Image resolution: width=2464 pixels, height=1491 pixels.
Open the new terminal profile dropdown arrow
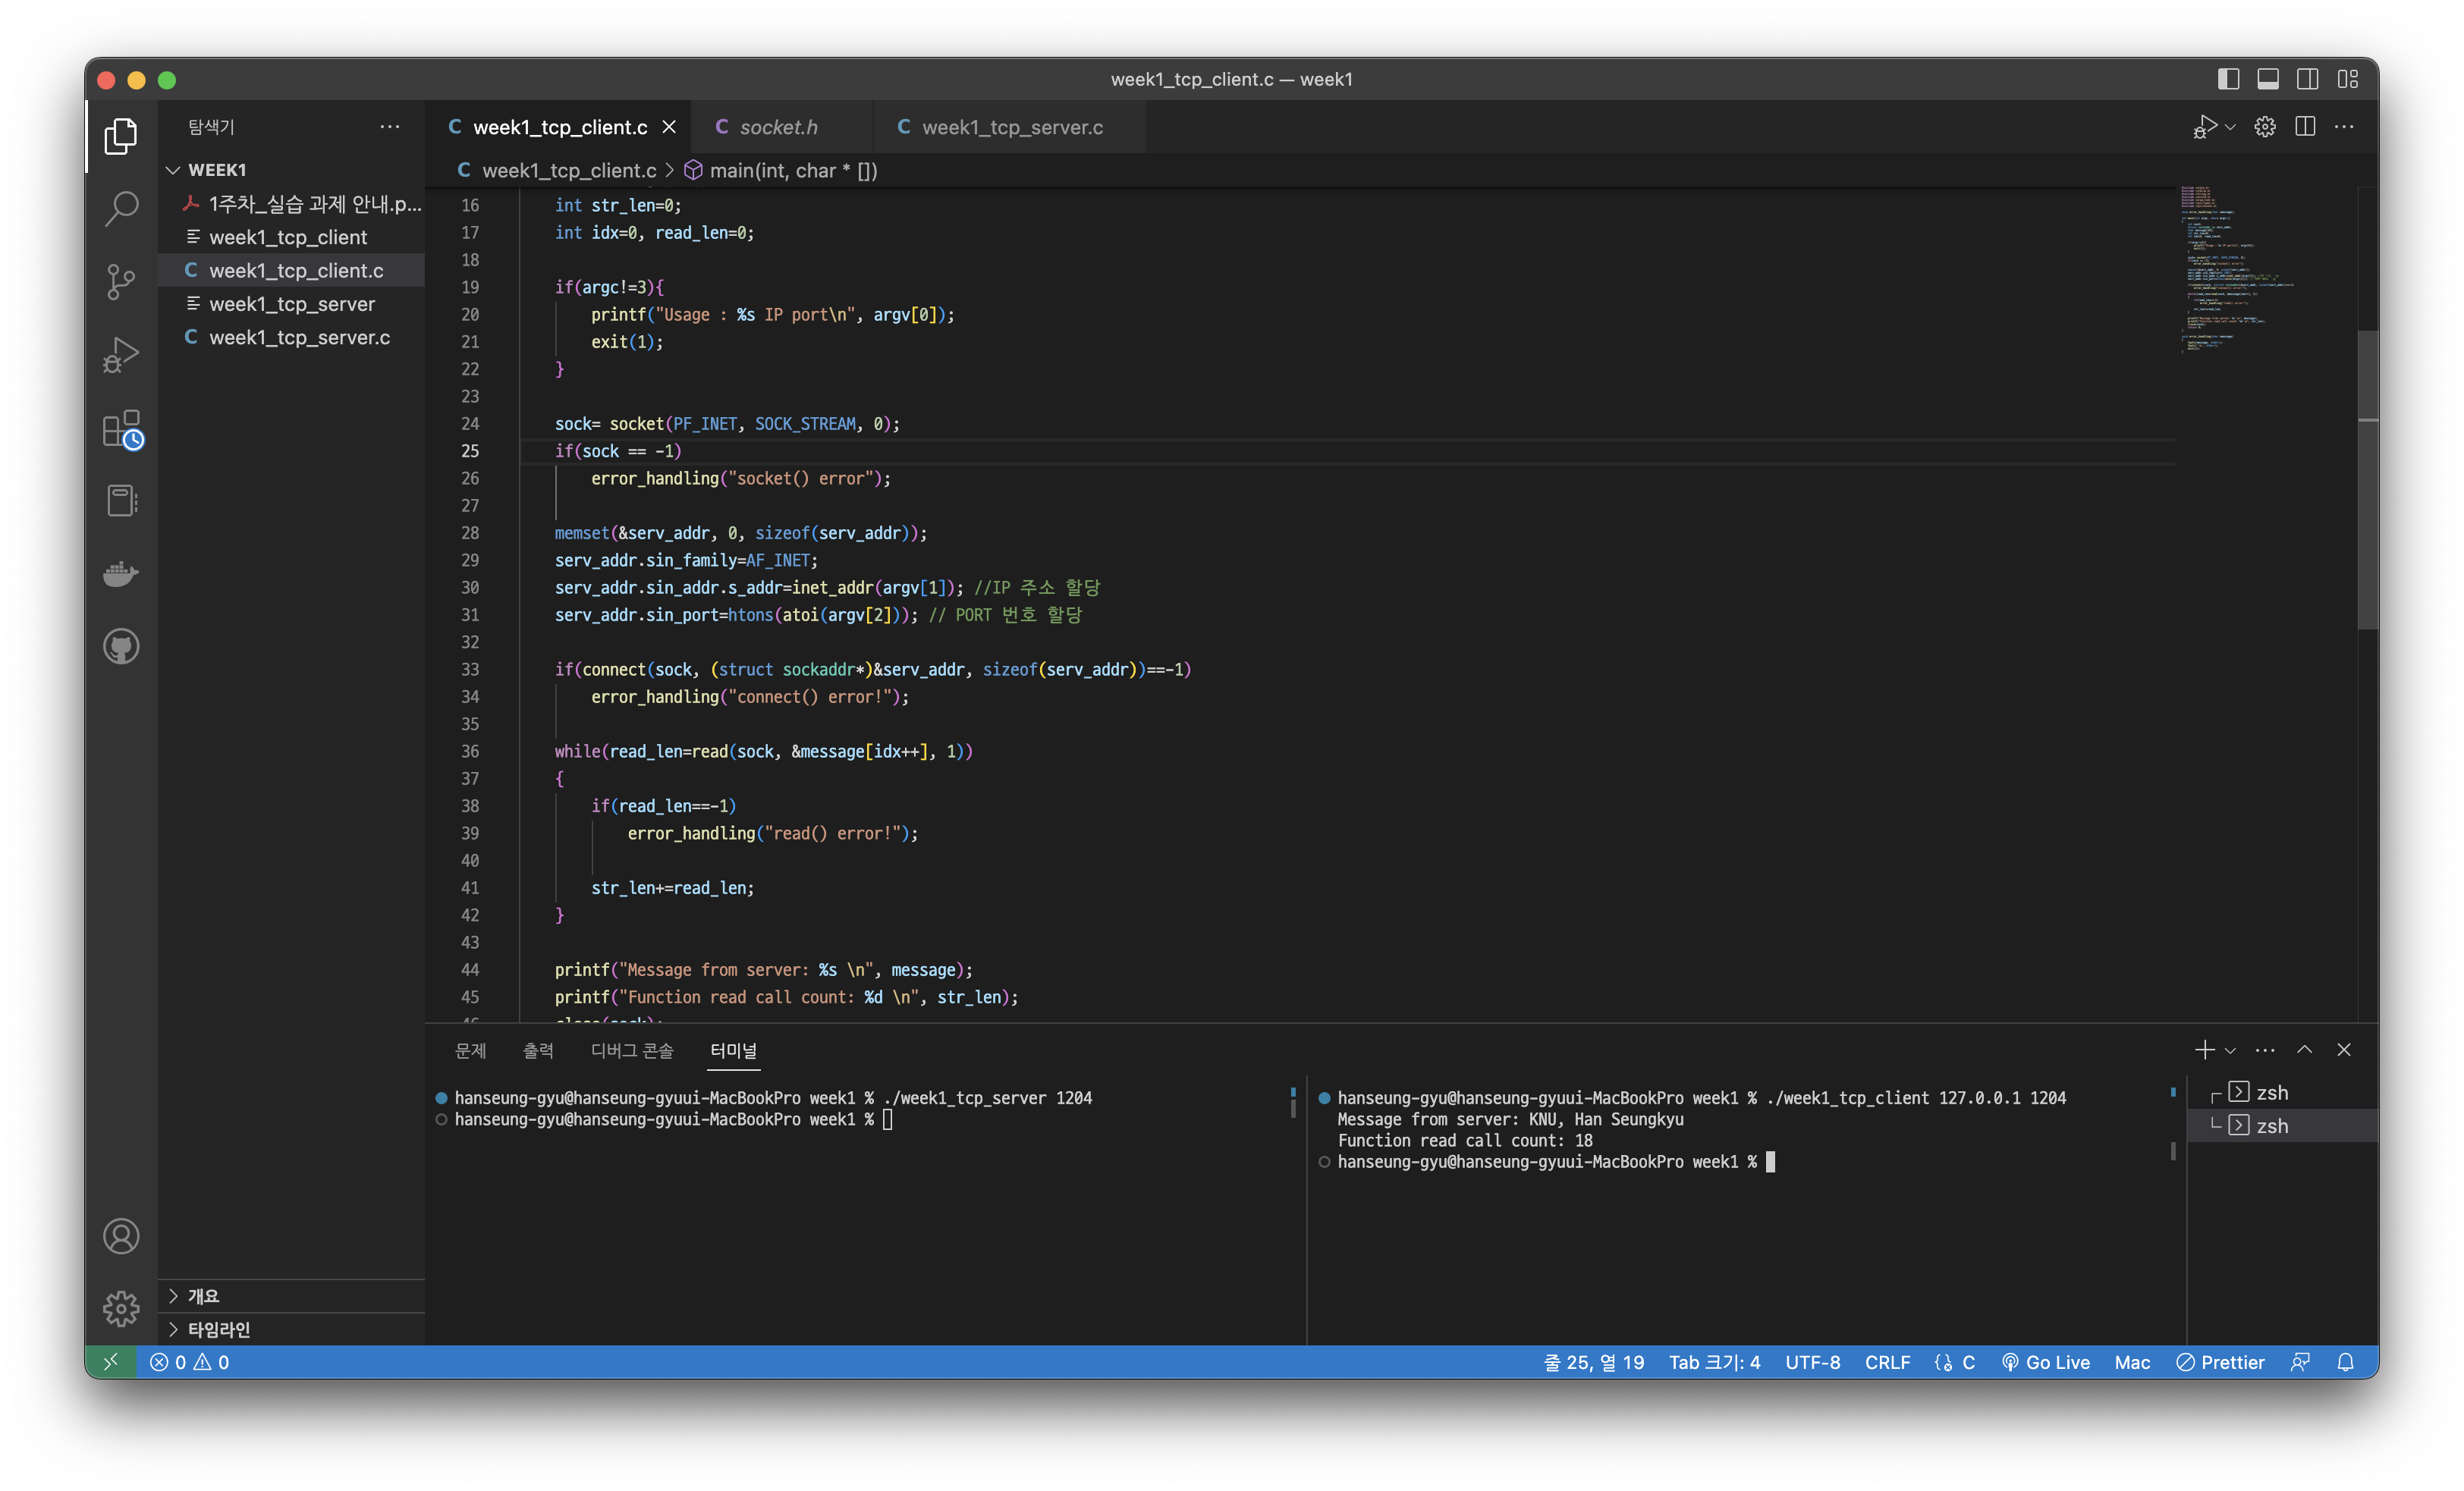click(x=2230, y=1050)
